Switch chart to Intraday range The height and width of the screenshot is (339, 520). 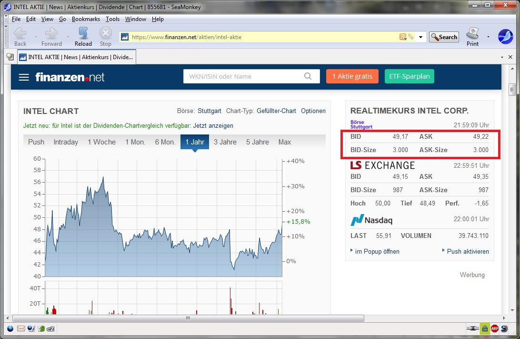(66, 142)
